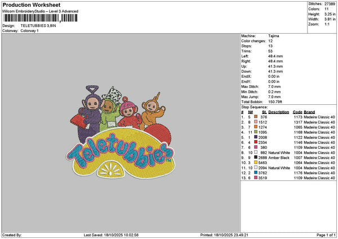Click the 'EndY:' value
Viewport: 338px width, 239px height.
[274, 82]
